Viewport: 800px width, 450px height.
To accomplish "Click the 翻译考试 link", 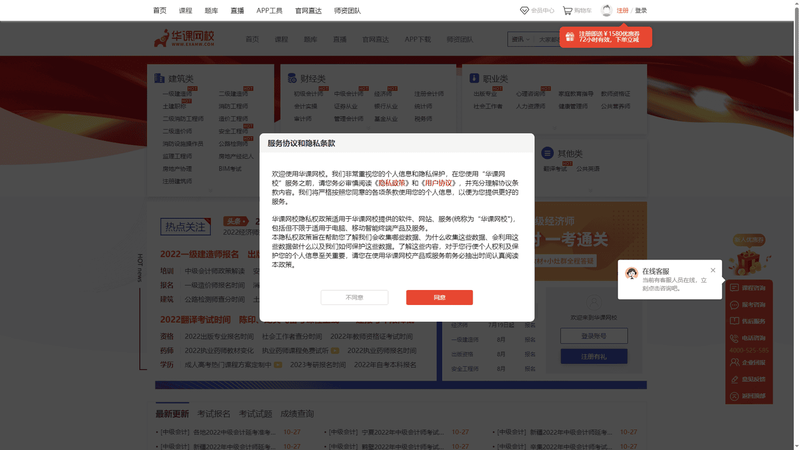I will coord(555,169).
